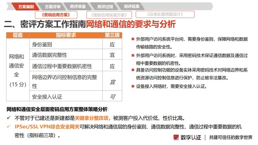The width and height of the screenshot is (258, 145).
Task: Click the bullet 设备接入网络时，需要安全接入认证
Action: 171,86
